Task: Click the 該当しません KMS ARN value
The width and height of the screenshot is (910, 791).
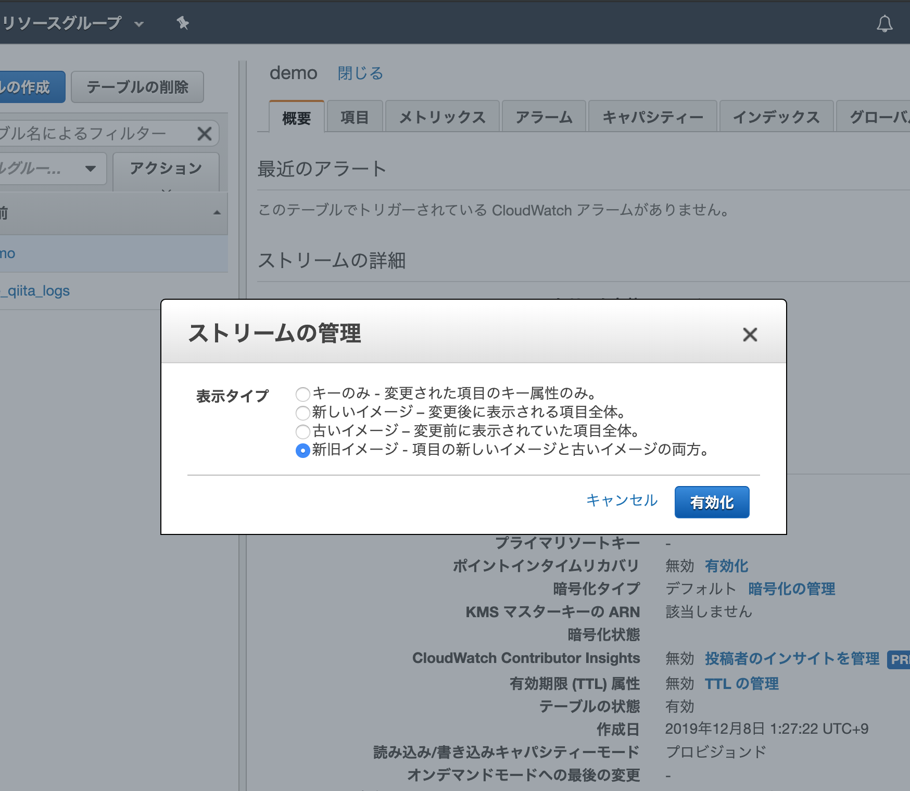Action: point(709,611)
